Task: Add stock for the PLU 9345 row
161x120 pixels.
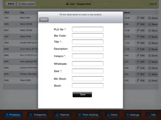Action: tap(153, 74)
